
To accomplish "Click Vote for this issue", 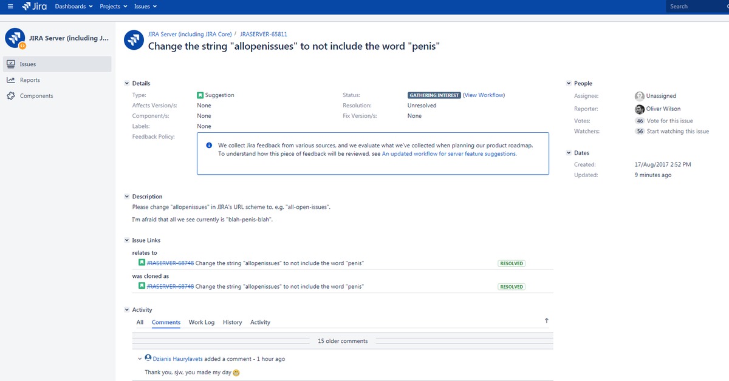I will [x=669, y=121].
